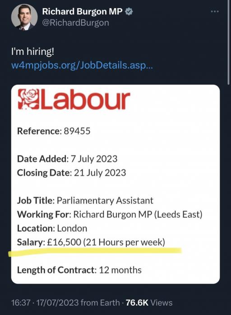Open the three-dot more options menu
Screen dimensions: 231x315
(x=215, y=11)
